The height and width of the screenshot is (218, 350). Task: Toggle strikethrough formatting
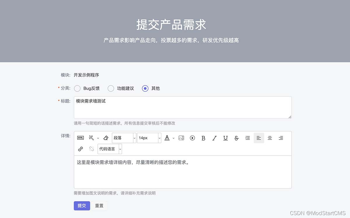coord(237,138)
